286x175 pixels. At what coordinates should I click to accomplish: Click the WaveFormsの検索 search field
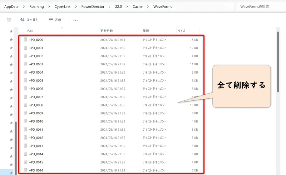[261, 6]
